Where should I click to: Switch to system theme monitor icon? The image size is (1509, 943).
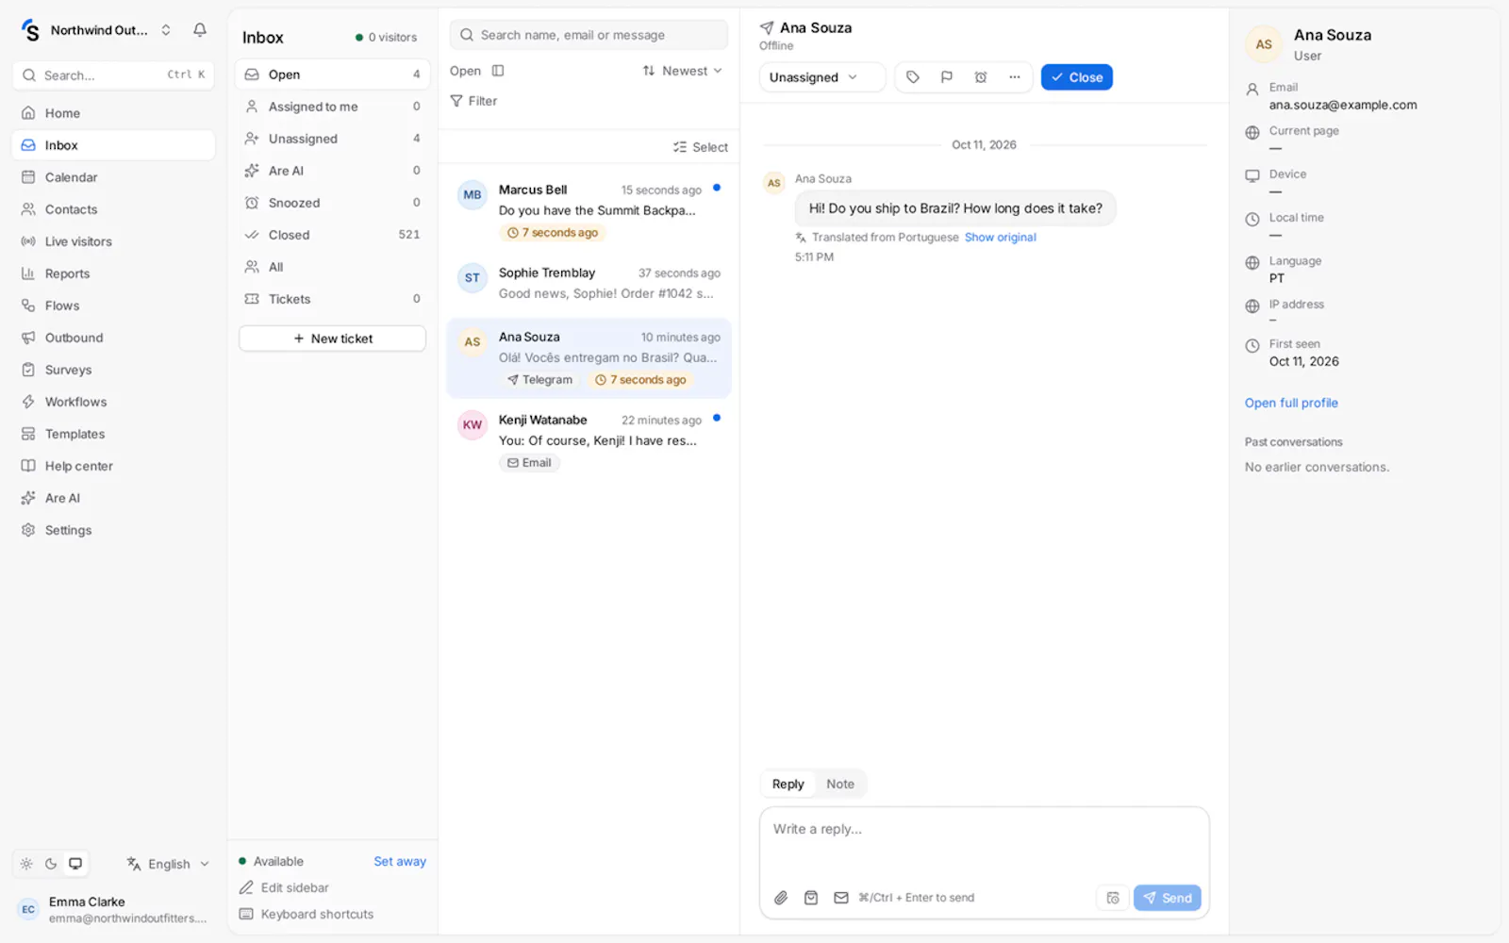(75, 864)
